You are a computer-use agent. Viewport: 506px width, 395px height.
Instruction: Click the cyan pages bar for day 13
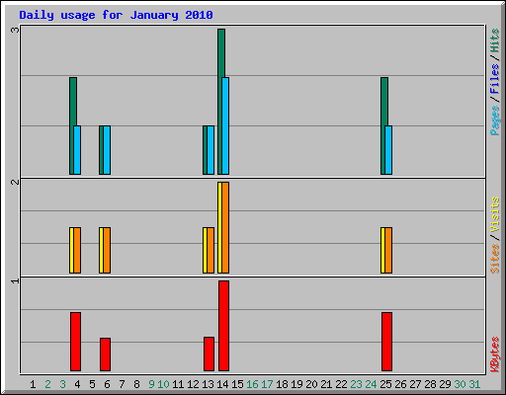click(211, 150)
